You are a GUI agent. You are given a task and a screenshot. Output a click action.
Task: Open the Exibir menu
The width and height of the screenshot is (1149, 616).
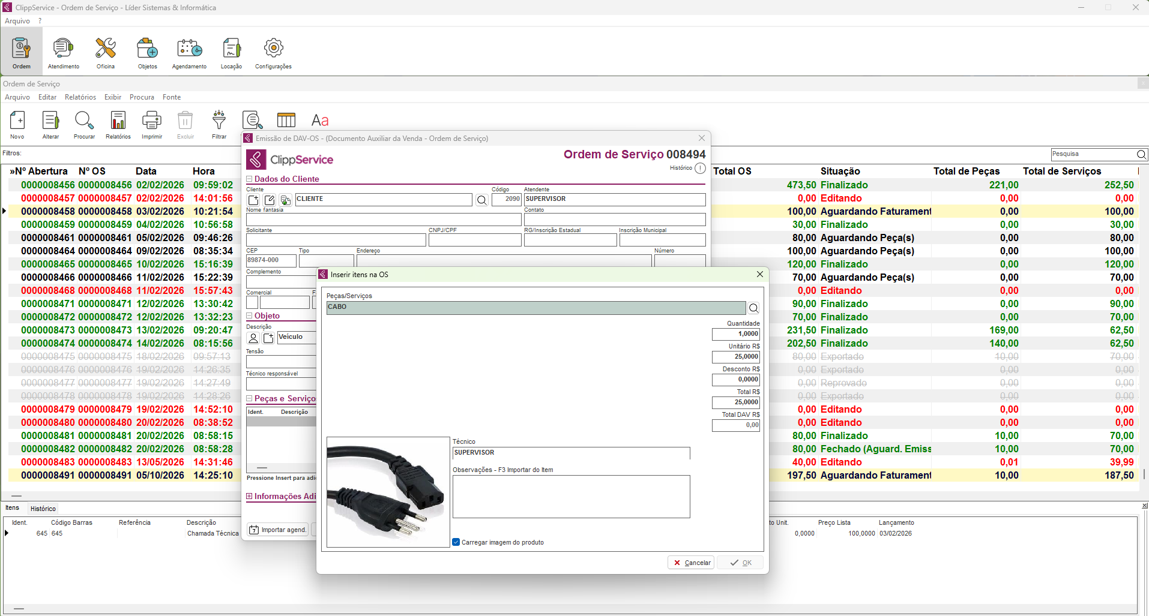pyautogui.click(x=113, y=97)
